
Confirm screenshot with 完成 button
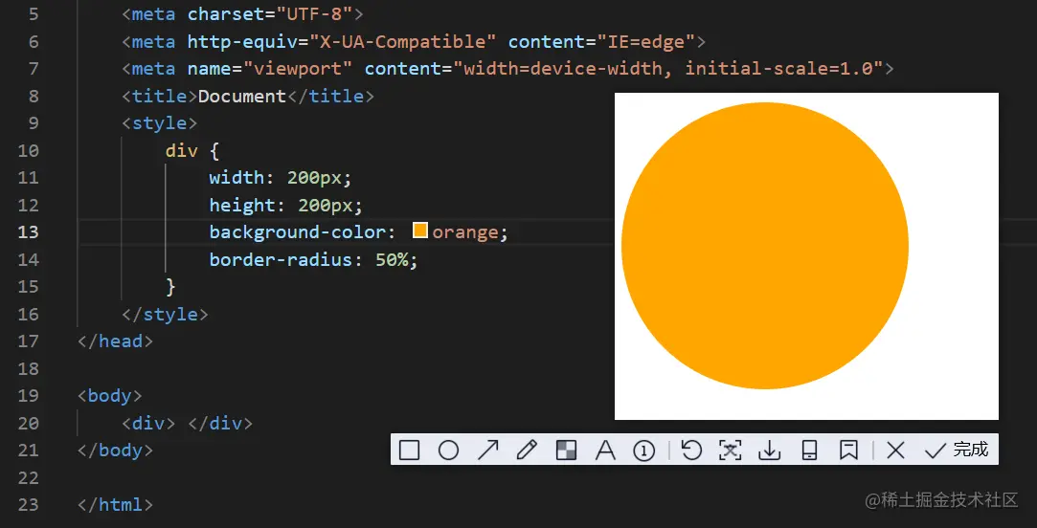click(957, 450)
